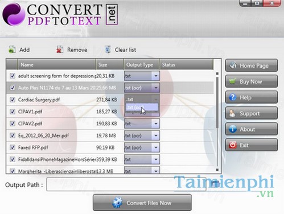Click the Add files icon
Viewport: 284px width, 214px height.
click(x=12, y=50)
